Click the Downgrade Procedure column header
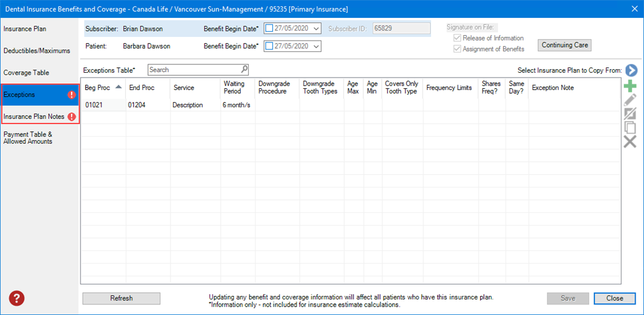644x315 pixels. [x=277, y=88]
